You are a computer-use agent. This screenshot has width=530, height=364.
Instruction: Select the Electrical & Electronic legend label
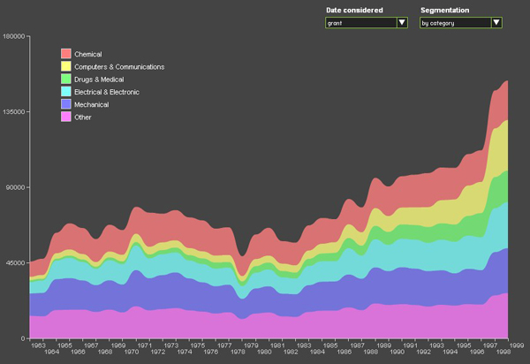coord(107,92)
